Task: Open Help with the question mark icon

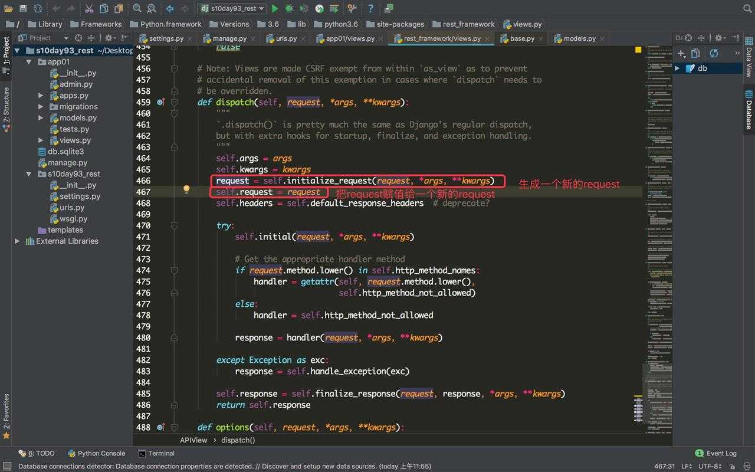Action: (370, 8)
